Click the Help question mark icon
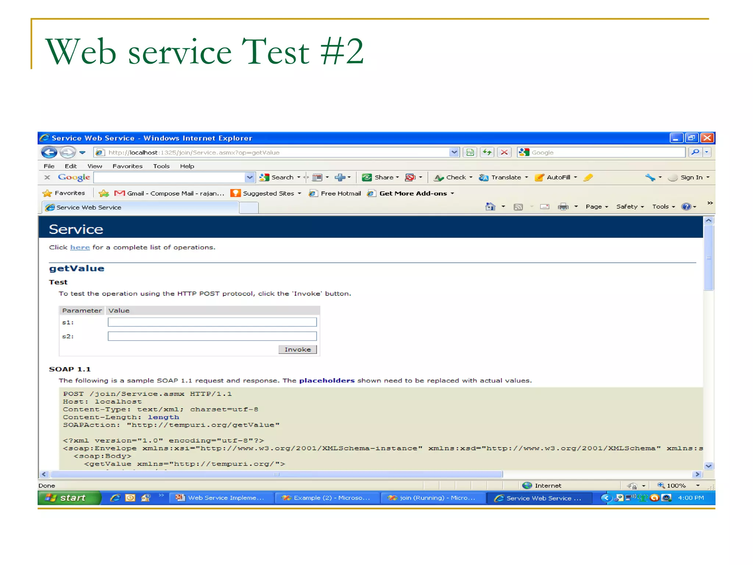This screenshot has height=565, width=753. 686,207
